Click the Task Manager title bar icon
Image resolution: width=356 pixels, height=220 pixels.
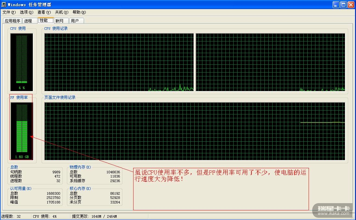click(4, 4)
